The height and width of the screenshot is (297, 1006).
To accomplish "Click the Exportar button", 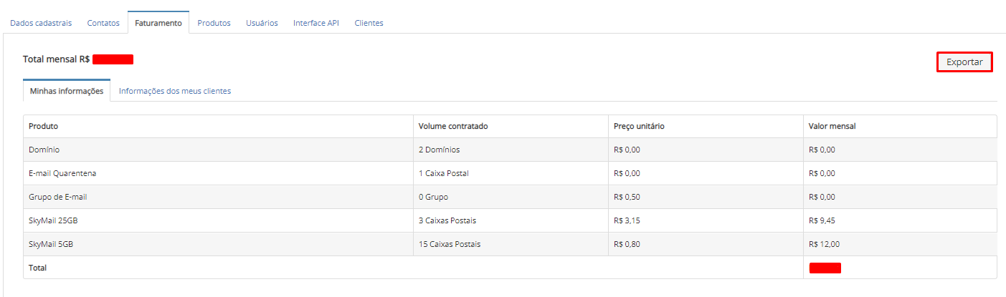I will point(964,62).
